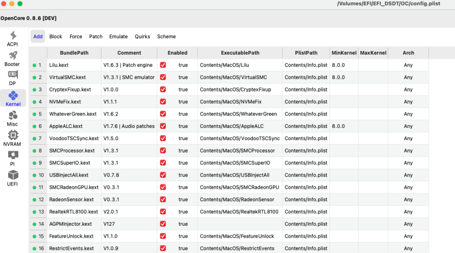This screenshot has width=455, height=253.
Task: Switch to the Force tab
Action: point(76,36)
